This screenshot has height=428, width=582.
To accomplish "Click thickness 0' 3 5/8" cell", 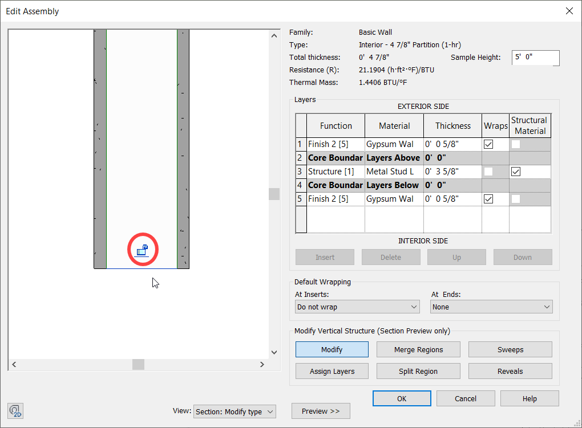I will 453,172.
